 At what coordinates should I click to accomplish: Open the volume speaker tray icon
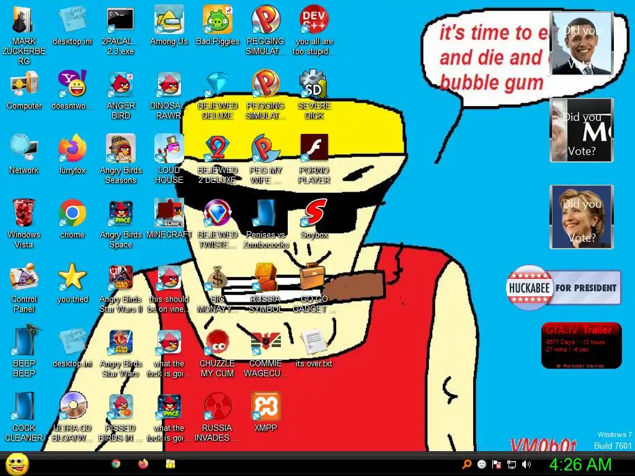pyautogui.click(x=526, y=464)
